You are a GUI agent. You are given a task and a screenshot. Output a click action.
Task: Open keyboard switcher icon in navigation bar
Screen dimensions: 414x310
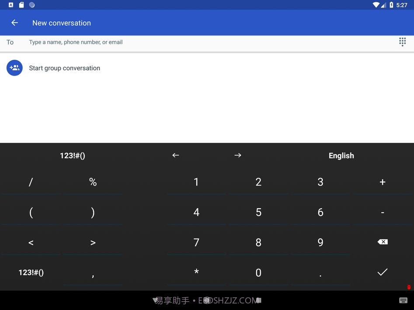pos(403,300)
